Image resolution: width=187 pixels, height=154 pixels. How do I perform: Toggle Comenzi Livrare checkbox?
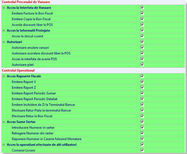(142, 150)
